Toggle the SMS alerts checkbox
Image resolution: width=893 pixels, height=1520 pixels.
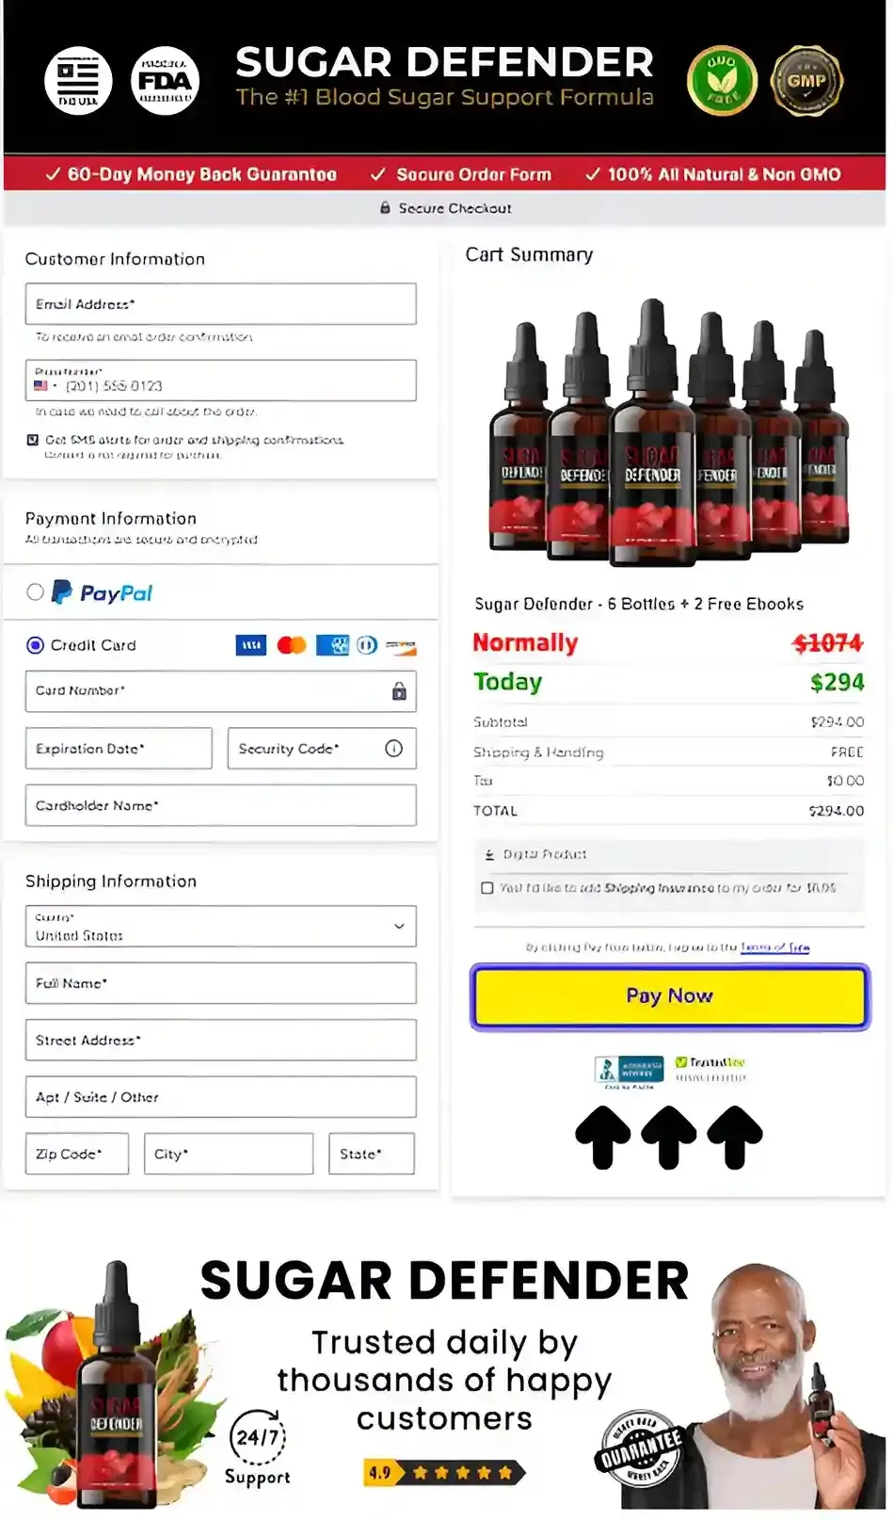point(33,440)
